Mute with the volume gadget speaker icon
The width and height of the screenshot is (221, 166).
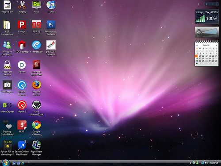(199, 32)
